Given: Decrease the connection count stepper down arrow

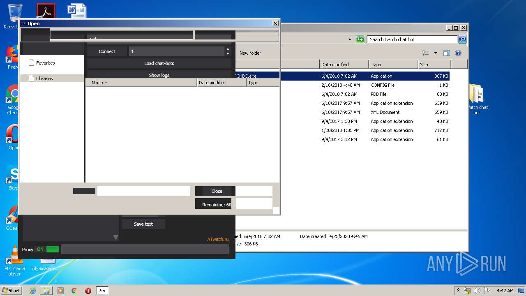Looking at the screenshot, I should 228,54.
